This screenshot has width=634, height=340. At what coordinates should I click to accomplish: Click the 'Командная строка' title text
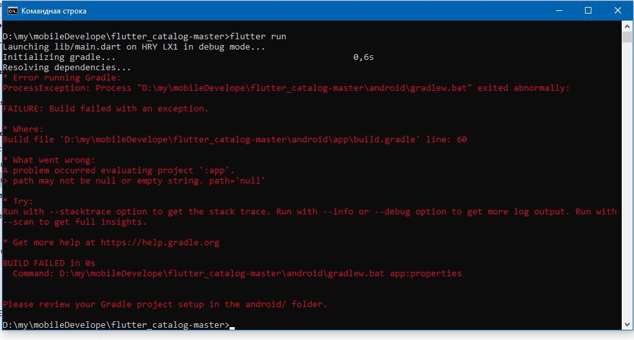pos(54,11)
